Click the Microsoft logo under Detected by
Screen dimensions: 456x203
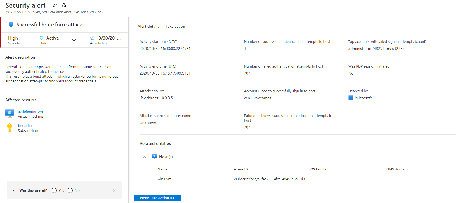click(x=351, y=98)
